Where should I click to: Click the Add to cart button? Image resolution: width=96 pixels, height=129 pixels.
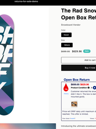79,60
